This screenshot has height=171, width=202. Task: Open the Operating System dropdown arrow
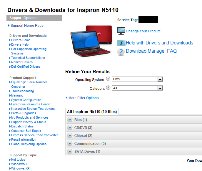160,79
